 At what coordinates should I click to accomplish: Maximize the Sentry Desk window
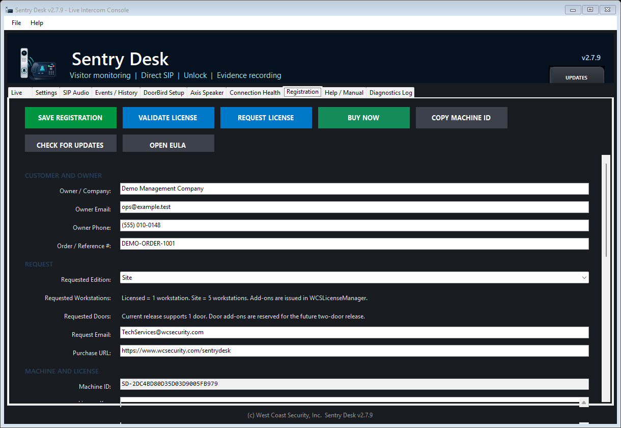coord(590,10)
